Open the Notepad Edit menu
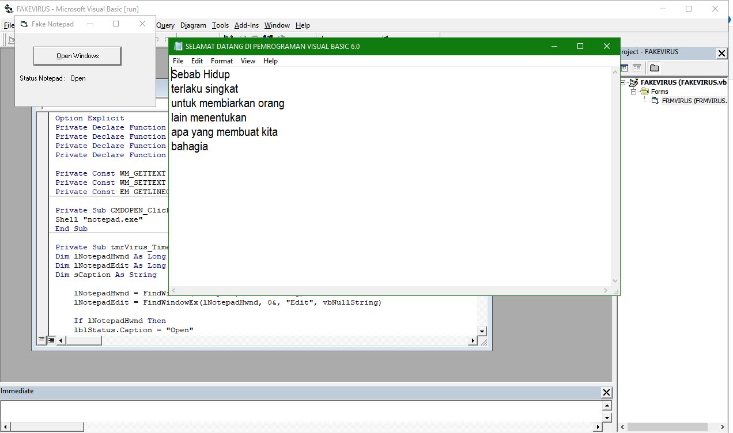Screen dimensions: 733x433 tap(197, 61)
